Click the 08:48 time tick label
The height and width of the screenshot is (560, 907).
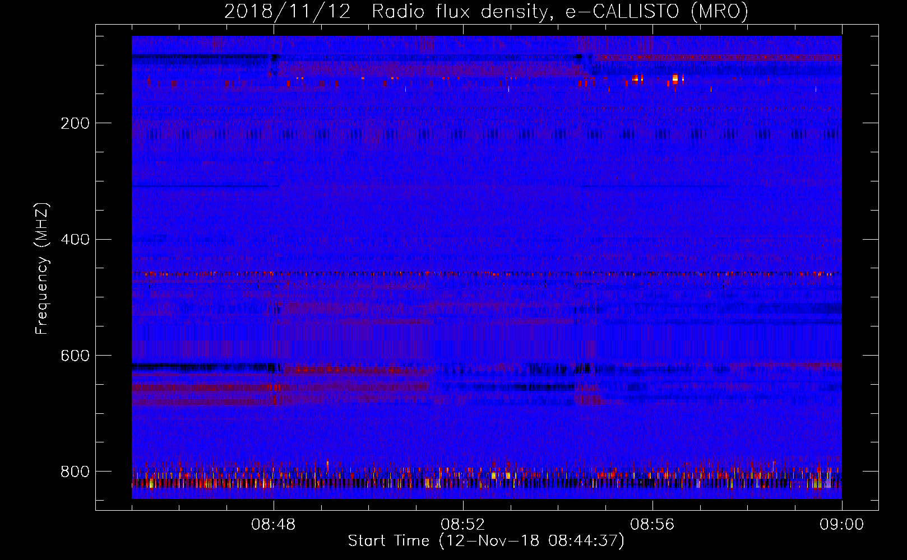tap(274, 525)
